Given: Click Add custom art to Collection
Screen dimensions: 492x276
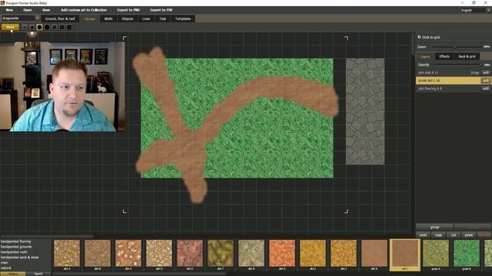Looking at the screenshot, I should pyautogui.click(x=84, y=10).
